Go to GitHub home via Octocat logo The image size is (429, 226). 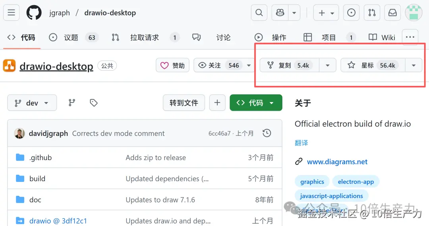[x=34, y=13]
